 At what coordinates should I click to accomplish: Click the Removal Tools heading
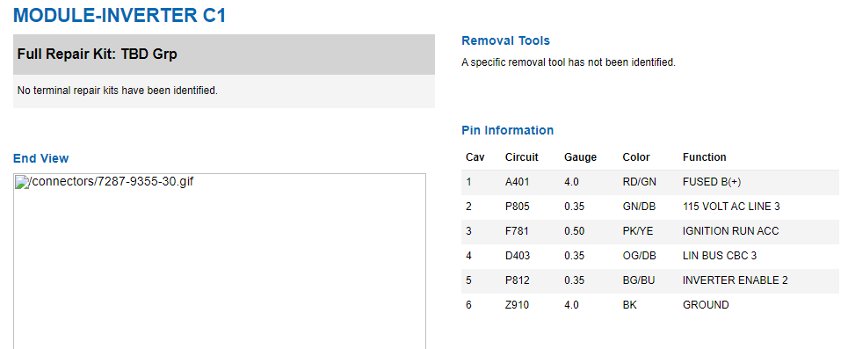505,40
